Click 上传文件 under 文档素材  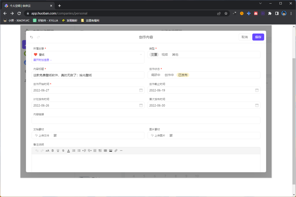(42, 135)
